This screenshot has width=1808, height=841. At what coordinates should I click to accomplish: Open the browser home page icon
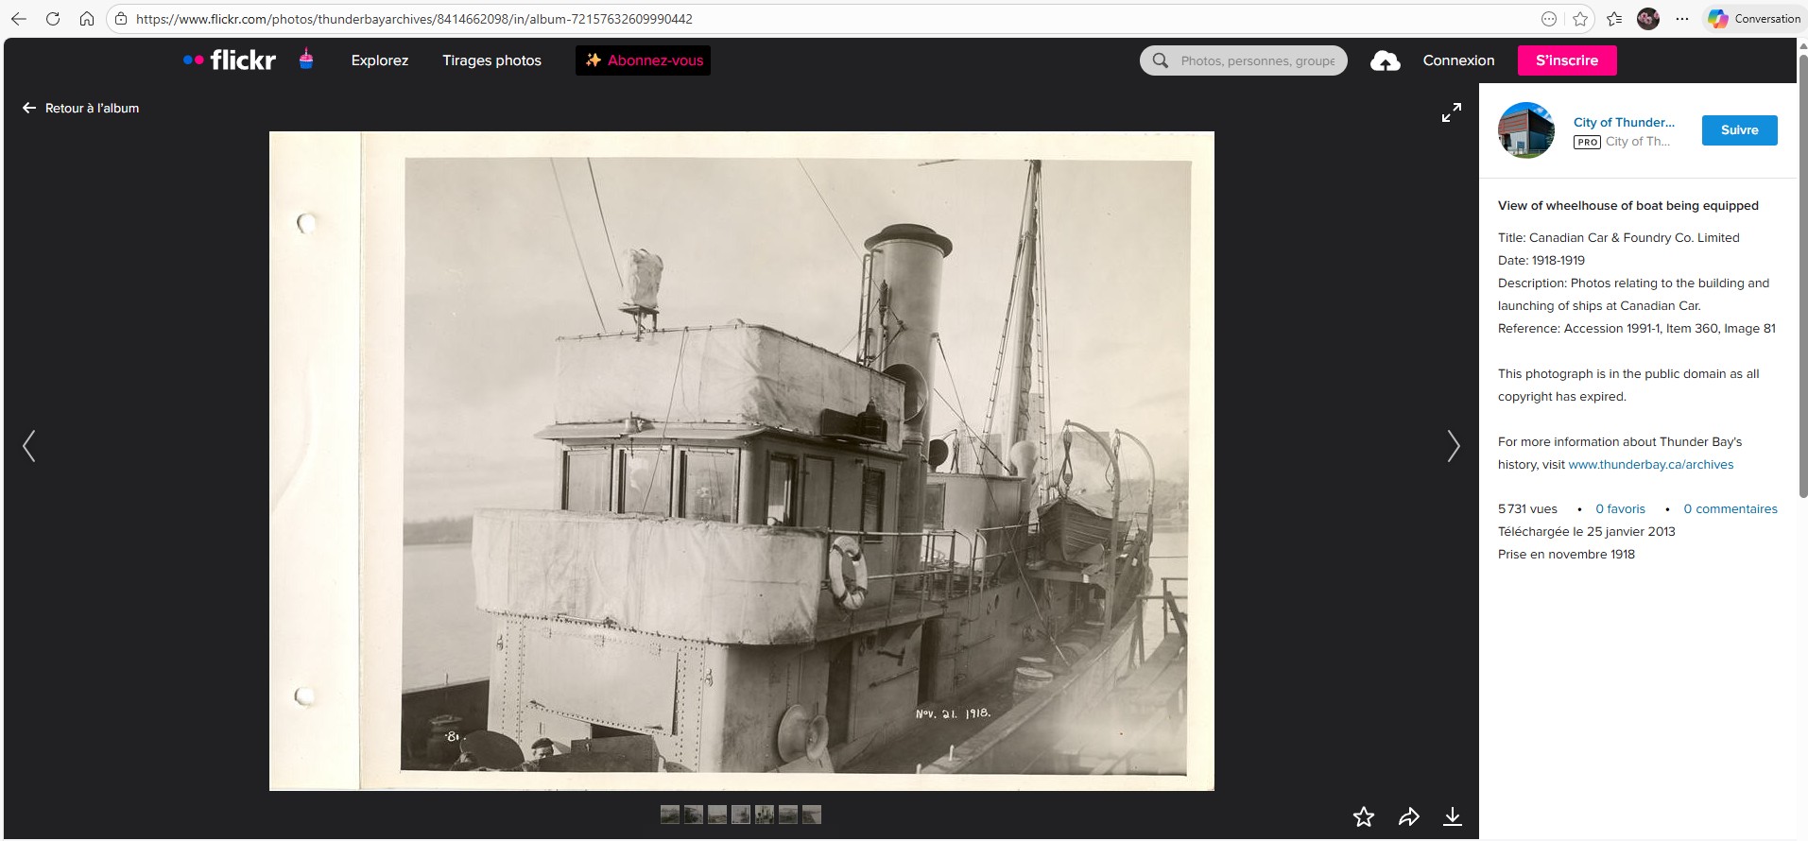click(x=87, y=19)
